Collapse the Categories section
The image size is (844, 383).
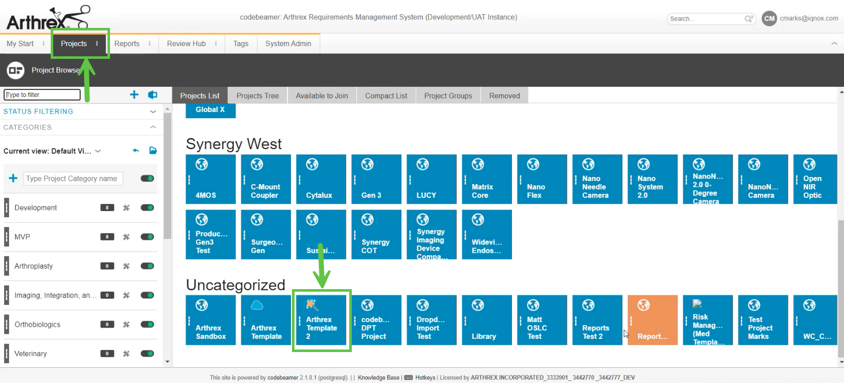[153, 127]
